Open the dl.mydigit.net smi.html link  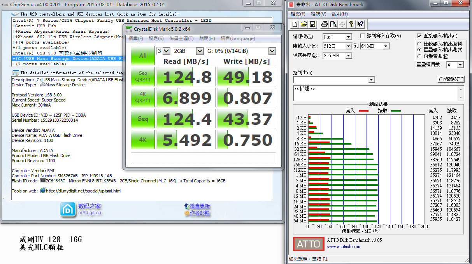click(x=84, y=191)
